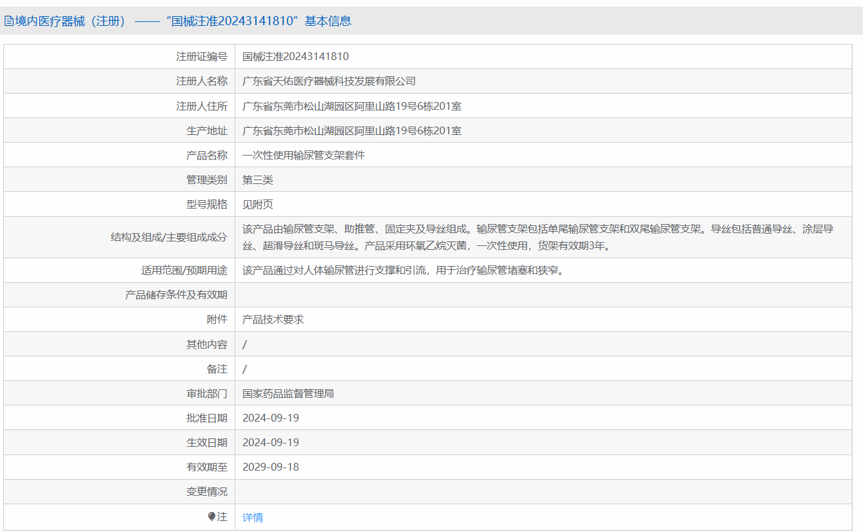Select the product name 一次性使用输尿管支架套件
Screen dimensions: 863x532
pos(303,155)
